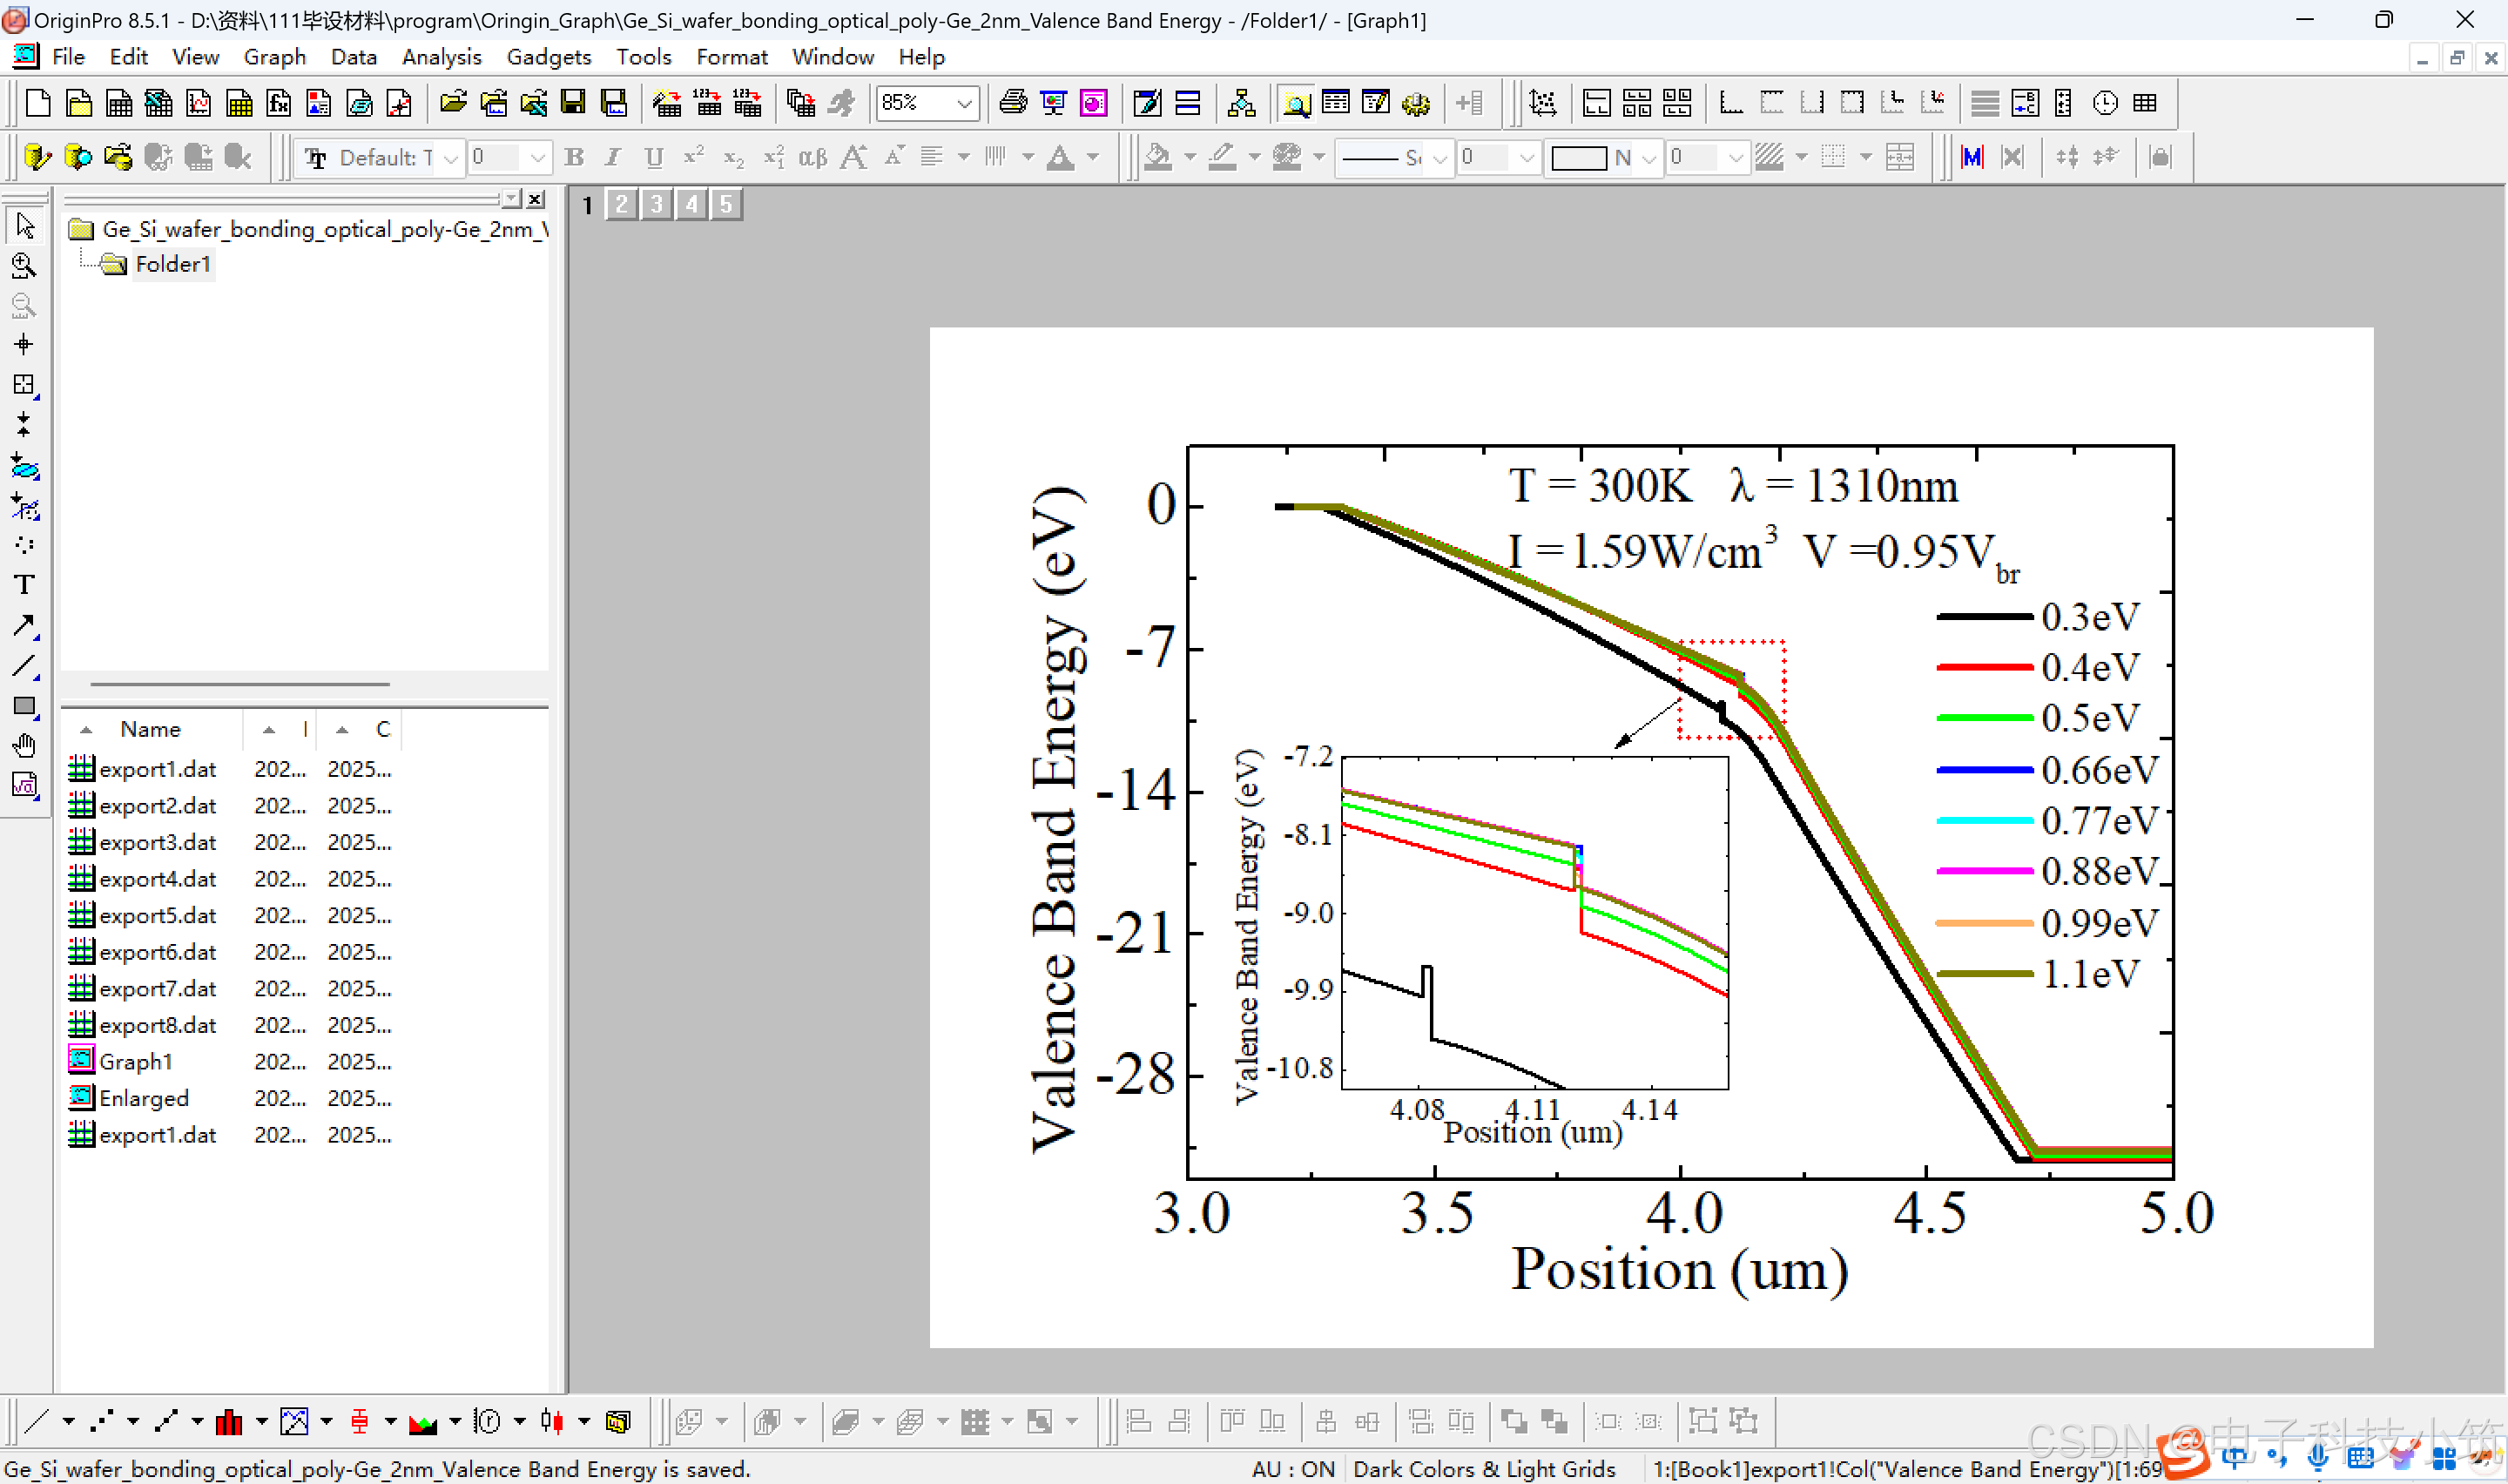Toggle the Project Explorer button

1296,103
